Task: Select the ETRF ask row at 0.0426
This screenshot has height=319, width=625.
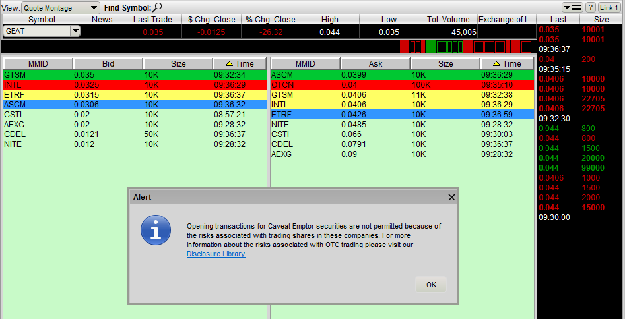Action: 402,115
